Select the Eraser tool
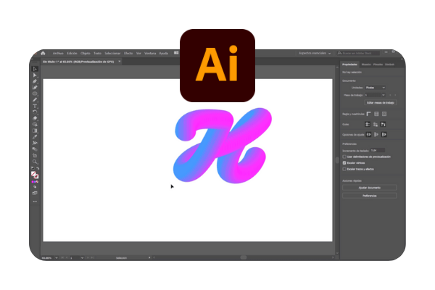This screenshot has width=435, height=290. (35, 118)
